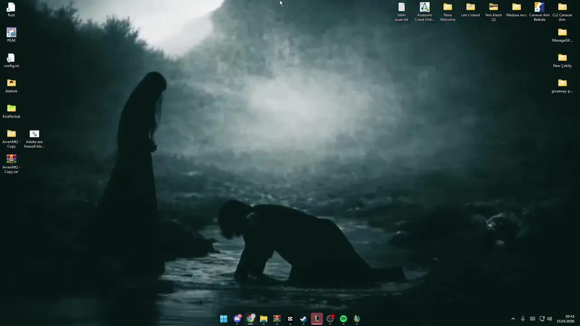Open the Windows Start menu
The height and width of the screenshot is (326, 580).
coord(224,319)
